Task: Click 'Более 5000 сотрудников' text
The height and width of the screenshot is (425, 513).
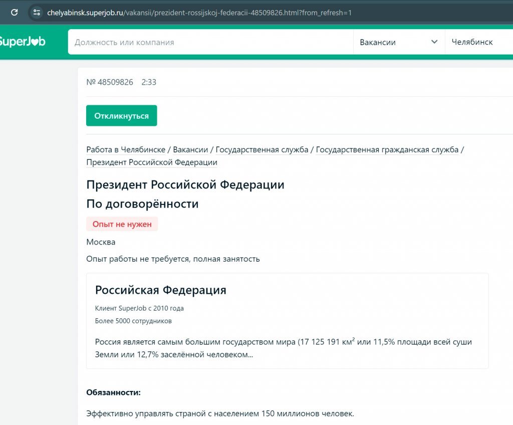Action: point(133,321)
